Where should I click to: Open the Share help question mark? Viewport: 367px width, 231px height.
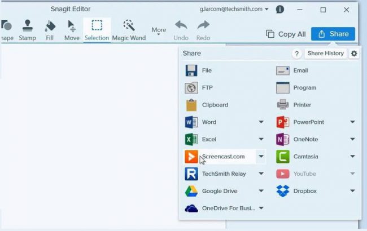296,54
